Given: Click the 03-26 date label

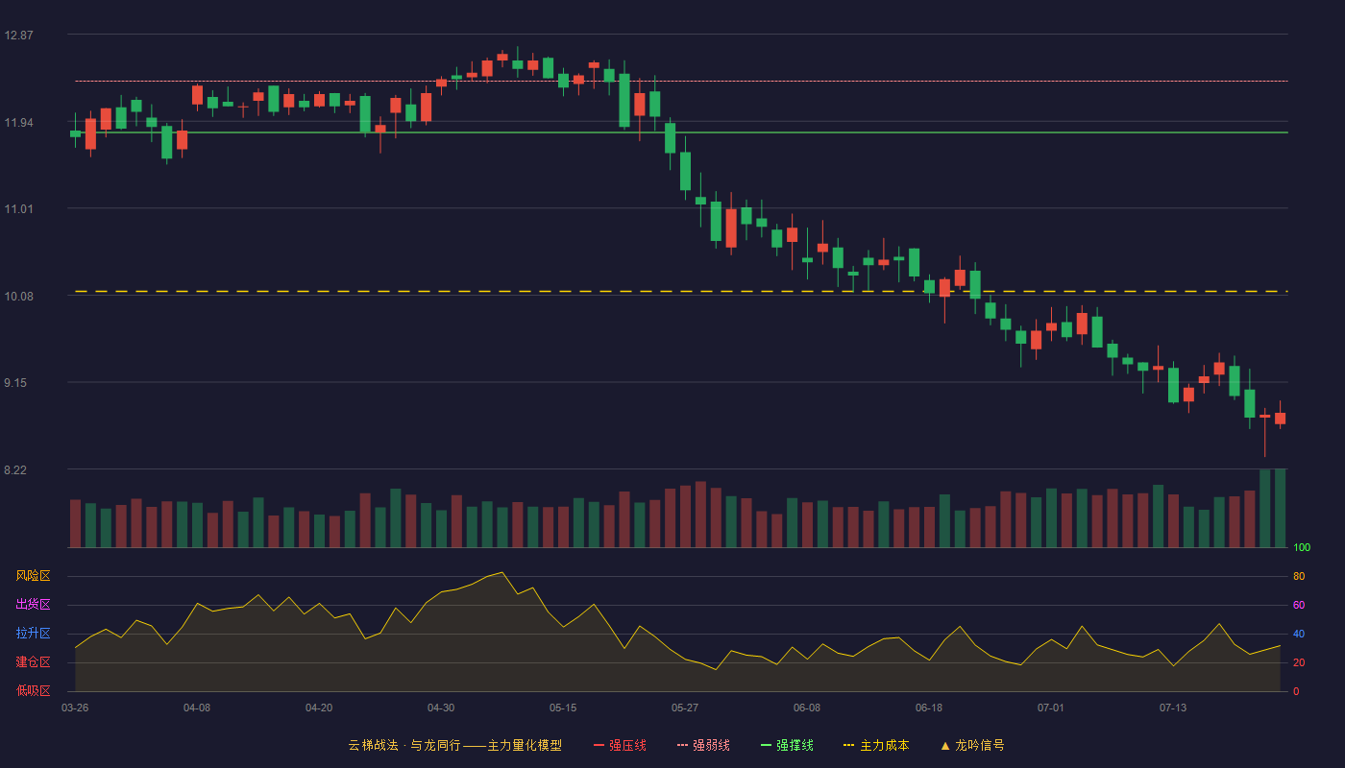Looking at the screenshot, I should pyautogui.click(x=75, y=708).
